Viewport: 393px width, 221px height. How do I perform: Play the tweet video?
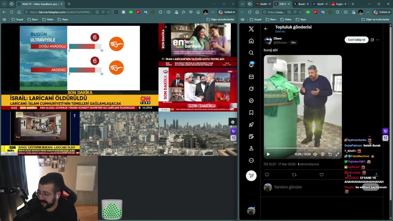click(268, 154)
